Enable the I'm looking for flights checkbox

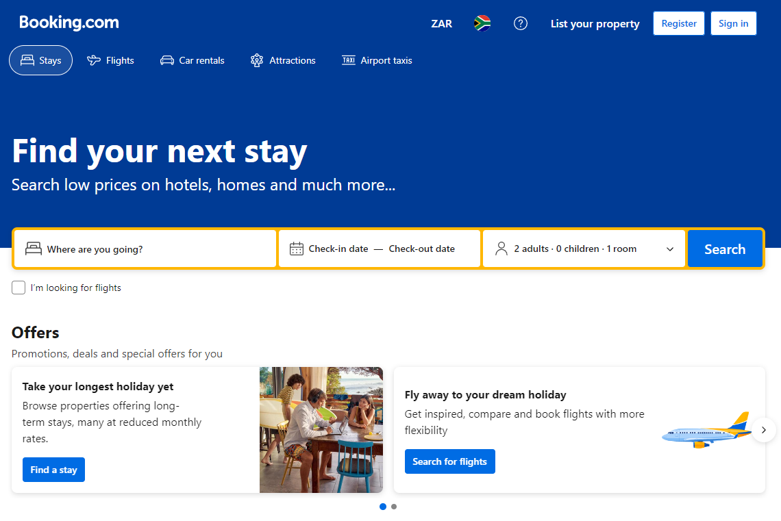(18, 288)
